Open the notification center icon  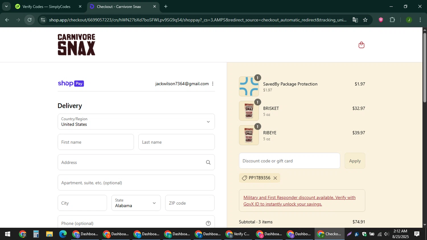point(417,234)
